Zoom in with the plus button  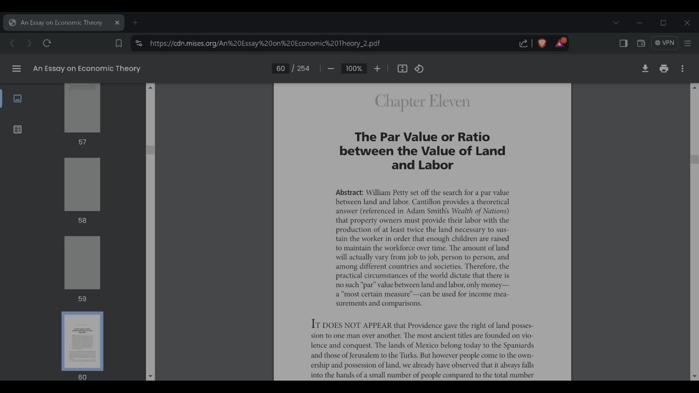pyautogui.click(x=377, y=69)
